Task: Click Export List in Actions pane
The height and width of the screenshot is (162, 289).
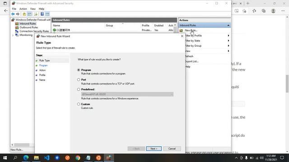Action: click(x=192, y=61)
